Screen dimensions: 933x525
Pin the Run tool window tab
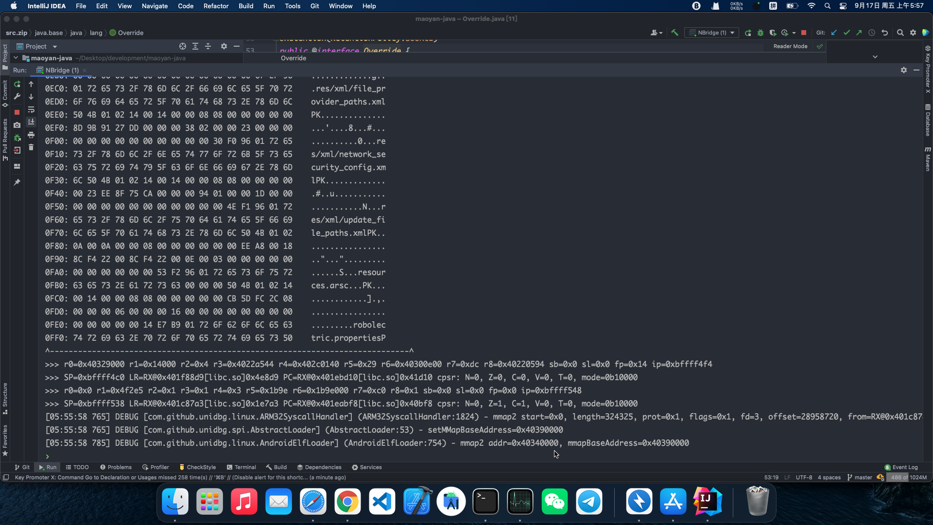(x=17, y=182)
